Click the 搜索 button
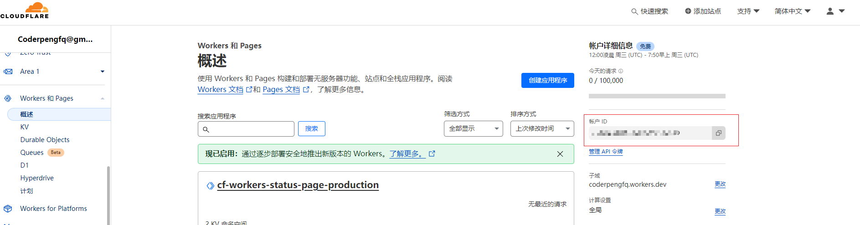Viewport: 860px width, 225px height. point(312,128)
